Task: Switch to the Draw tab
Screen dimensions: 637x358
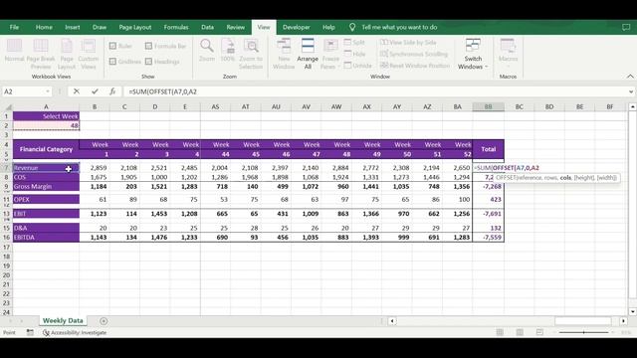Action: (x=100, y=27)
